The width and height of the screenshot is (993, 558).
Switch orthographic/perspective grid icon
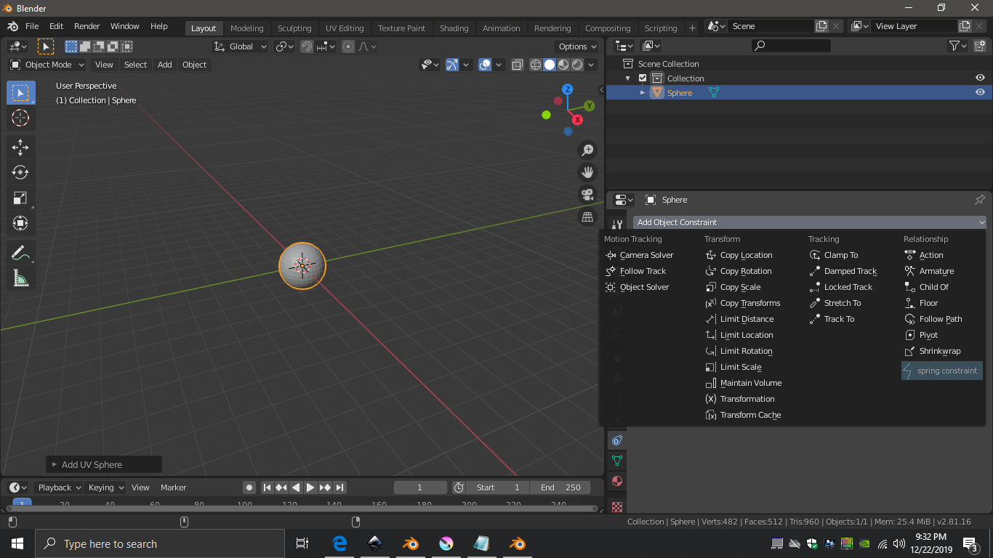point(587,217)
